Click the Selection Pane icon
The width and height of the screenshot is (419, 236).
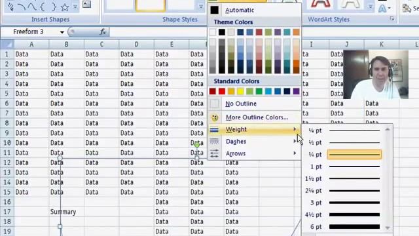[x=407, y=9]
